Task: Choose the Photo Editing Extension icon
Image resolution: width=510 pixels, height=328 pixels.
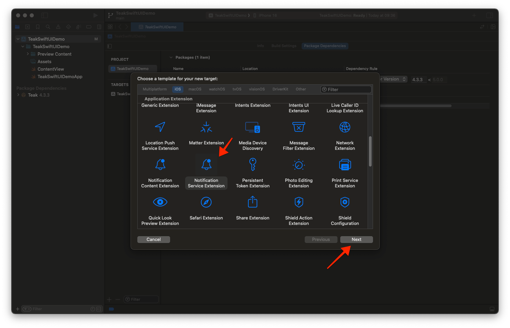Action: point(299,165)
